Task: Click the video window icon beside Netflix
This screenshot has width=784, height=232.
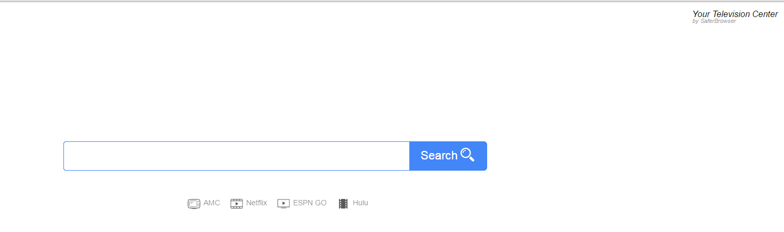Action: coord(237,204)
